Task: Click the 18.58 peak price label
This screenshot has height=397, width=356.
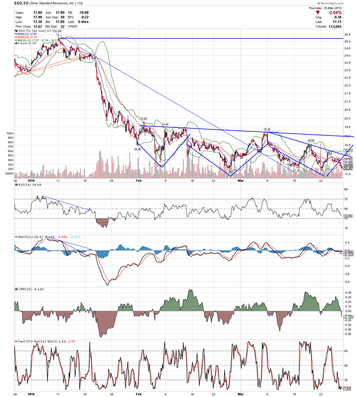Action: [311, 141]
